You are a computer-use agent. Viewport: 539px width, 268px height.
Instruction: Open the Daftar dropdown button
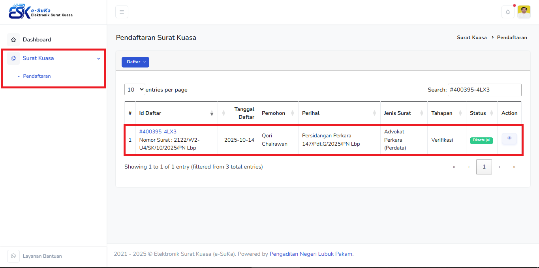click(x=135, y=62)
